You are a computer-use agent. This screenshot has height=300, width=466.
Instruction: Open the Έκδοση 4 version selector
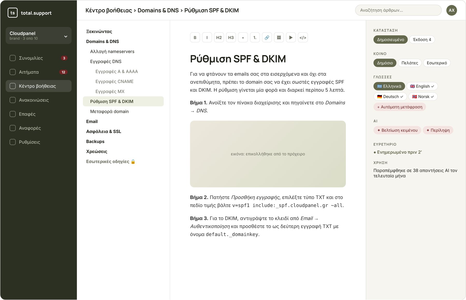pos(422,40)
